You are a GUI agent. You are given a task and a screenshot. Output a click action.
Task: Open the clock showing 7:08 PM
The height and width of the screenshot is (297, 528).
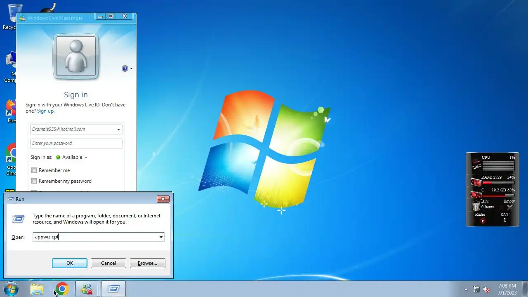pyautogui.click(x=507, y=289)
